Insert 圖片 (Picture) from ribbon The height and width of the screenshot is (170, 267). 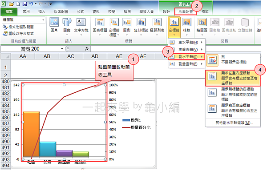[54, 25]
